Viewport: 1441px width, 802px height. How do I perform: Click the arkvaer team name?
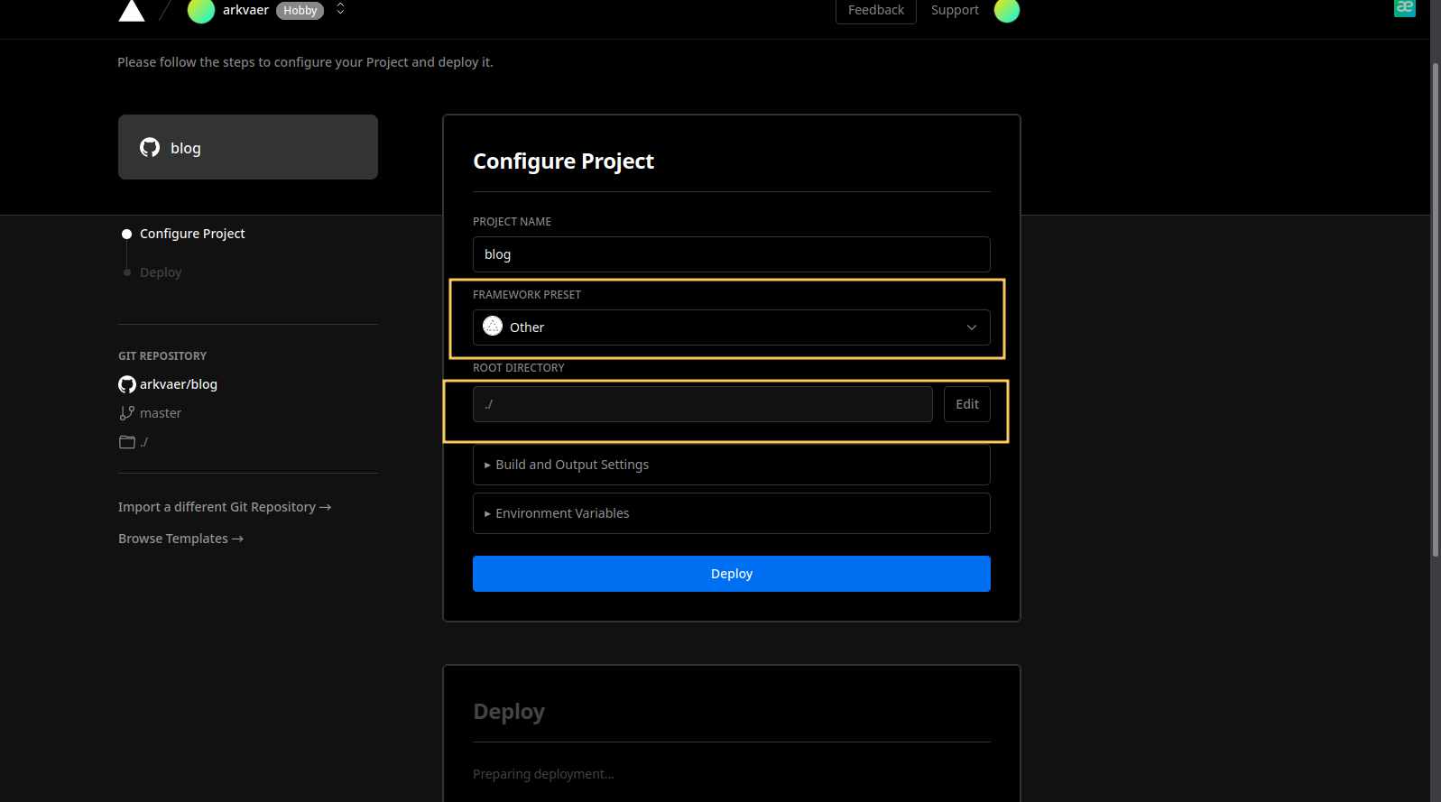pyautogui.click(x=245, y=10)
